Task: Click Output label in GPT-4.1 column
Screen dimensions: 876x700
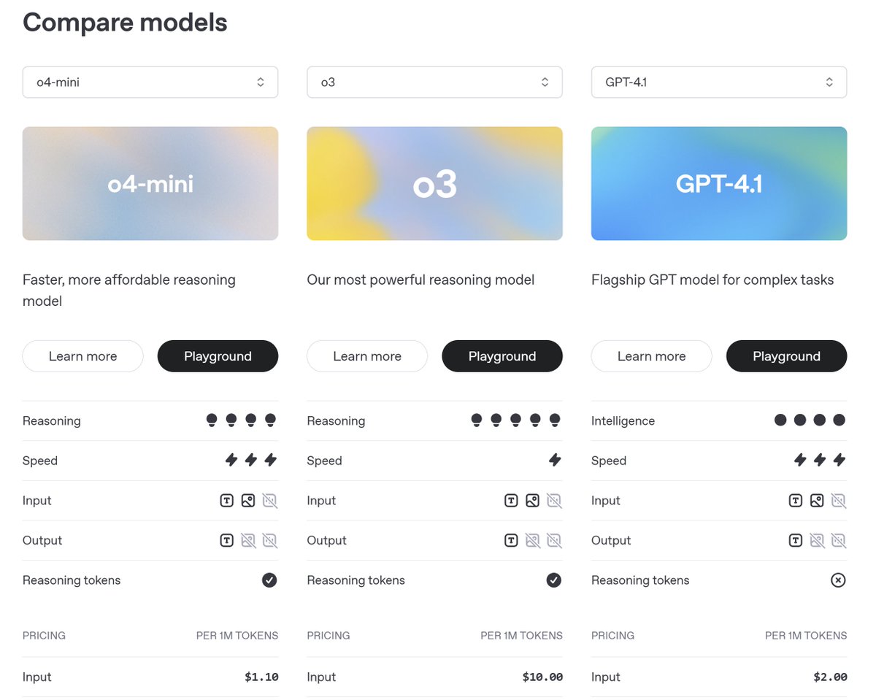Action: click(x=611, y=541)
